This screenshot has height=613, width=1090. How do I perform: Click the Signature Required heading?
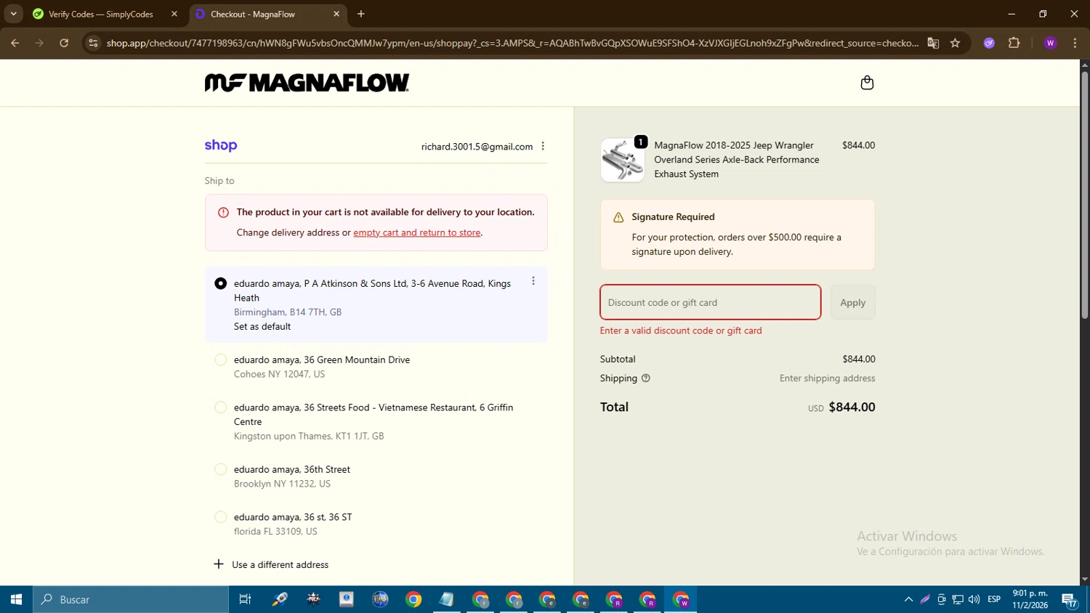pyautogui.click(x=673, y=216)
